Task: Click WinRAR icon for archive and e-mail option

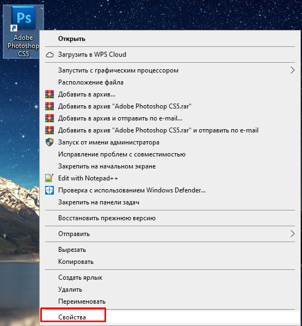Action: click(x=50, y=118)
